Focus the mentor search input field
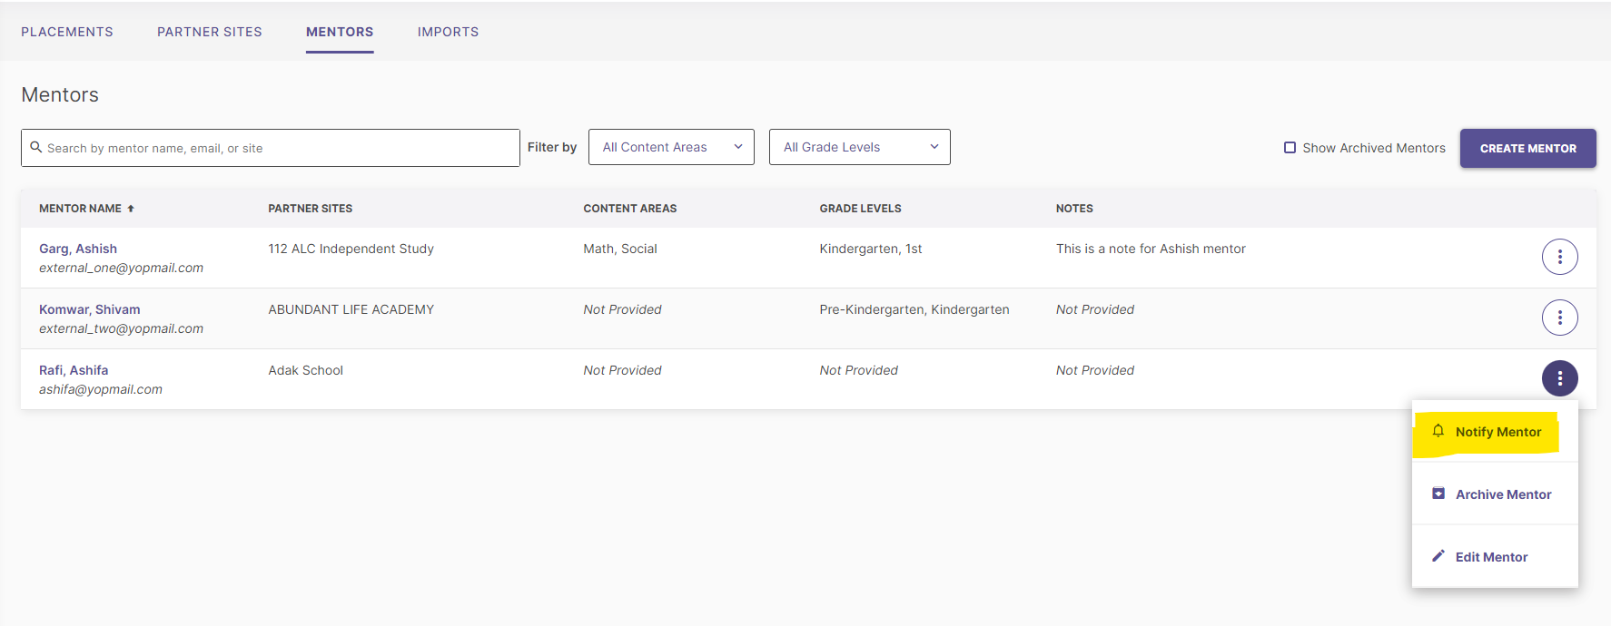Viewport: 1611px width, 626px height. click(x=271, y=148)
